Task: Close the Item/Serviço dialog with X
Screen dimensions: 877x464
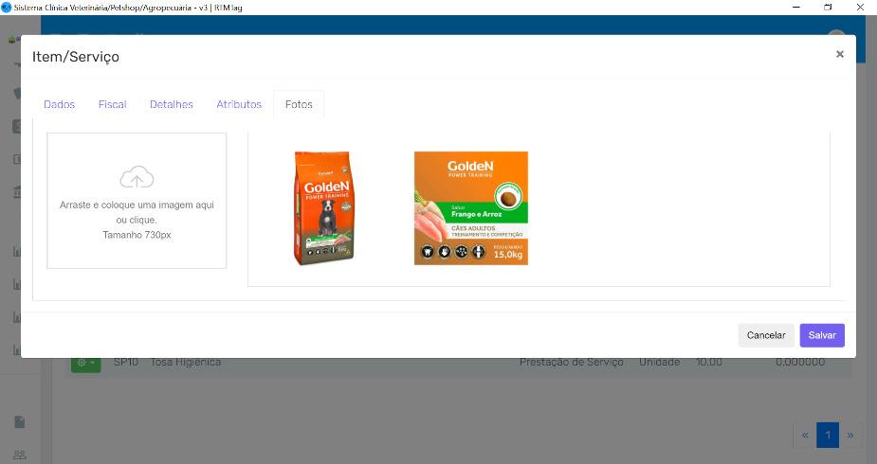Action: [839, 55]
